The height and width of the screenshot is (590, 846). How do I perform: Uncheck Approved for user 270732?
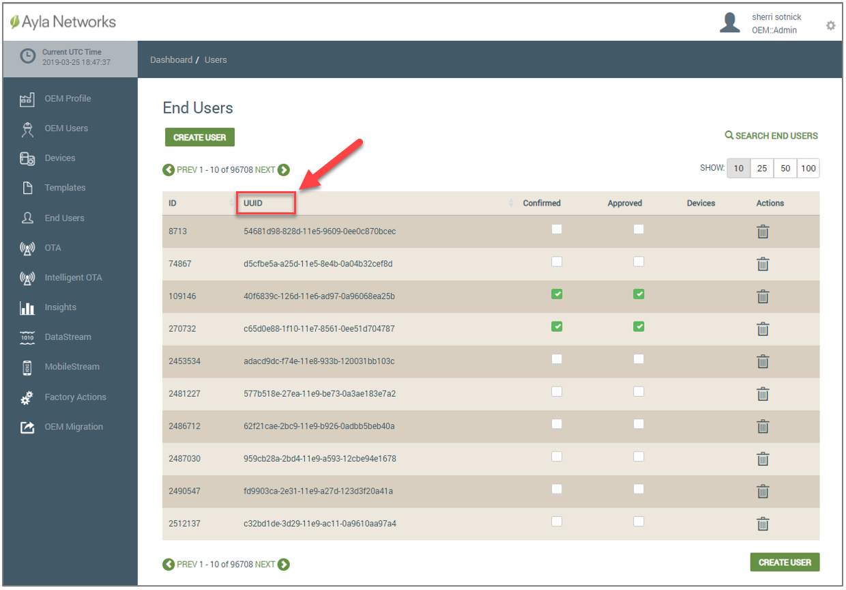[x=638, y=326]
